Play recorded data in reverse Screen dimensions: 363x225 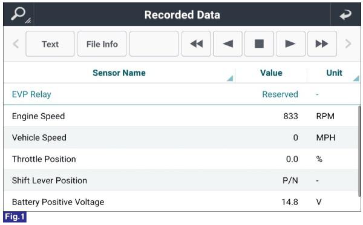click(x=227, y=44)
